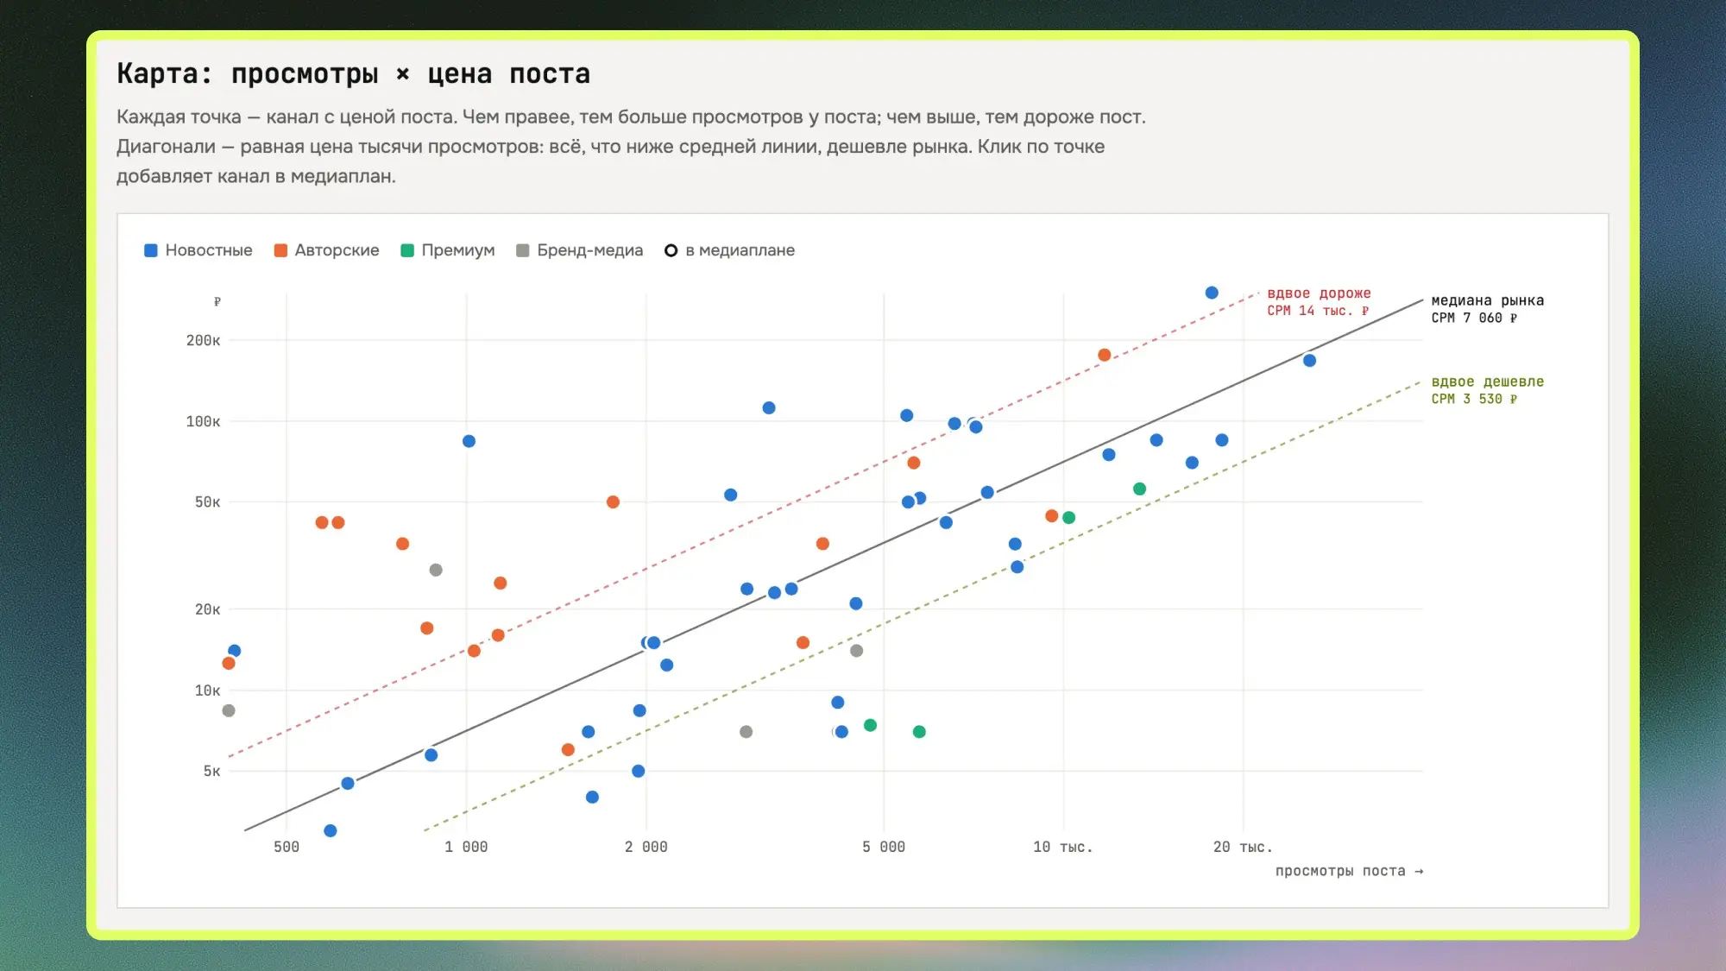Click the '20к' y-axis tick label
This screenshot has width=1726, height=971.
207,609
